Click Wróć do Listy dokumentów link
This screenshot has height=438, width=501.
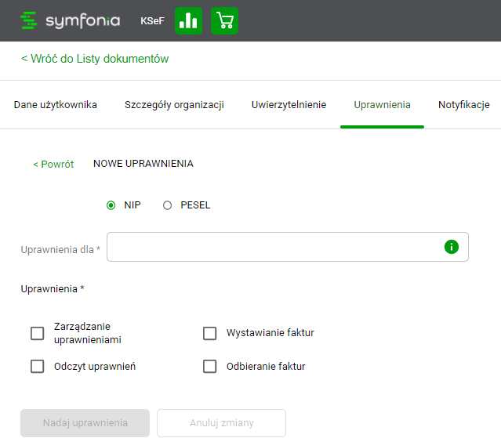click(95, 59)
